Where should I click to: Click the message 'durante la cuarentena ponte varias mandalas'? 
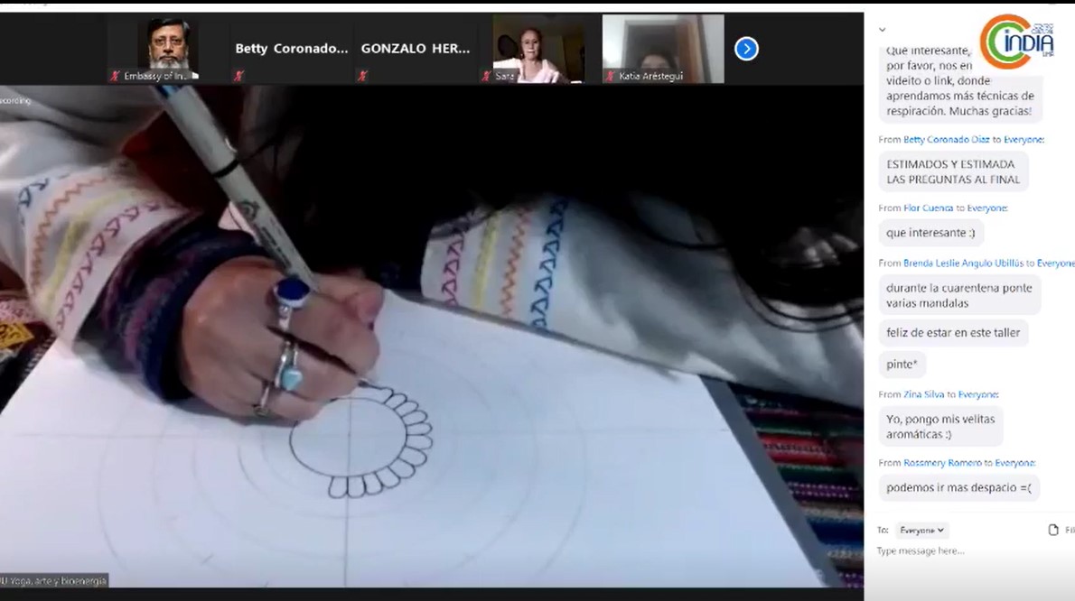click(x=959, y=295)
